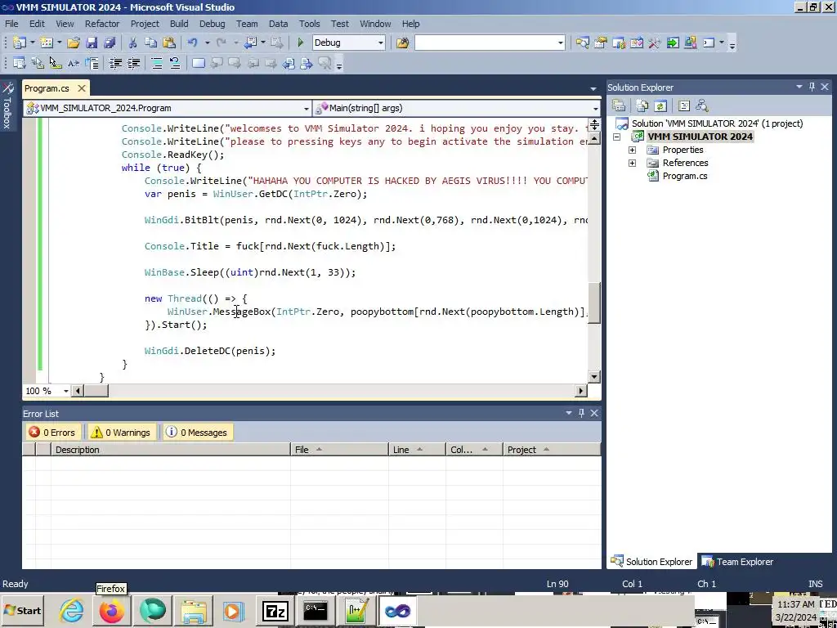Click View Code icon in Solution Explorer

click(x=684, y=105)
